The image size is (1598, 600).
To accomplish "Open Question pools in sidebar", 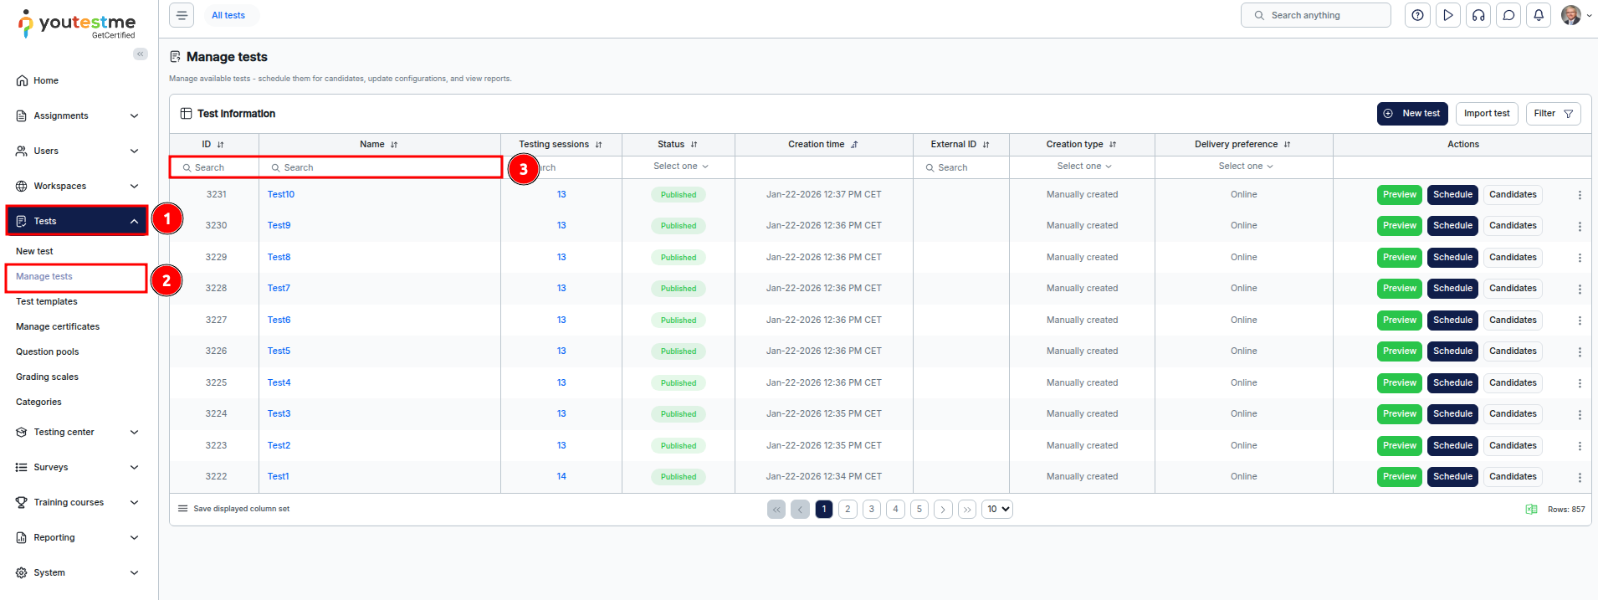I will [48, 351].
